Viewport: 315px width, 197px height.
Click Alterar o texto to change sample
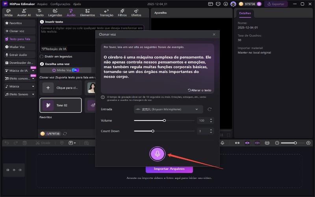(x=199, y=90)
